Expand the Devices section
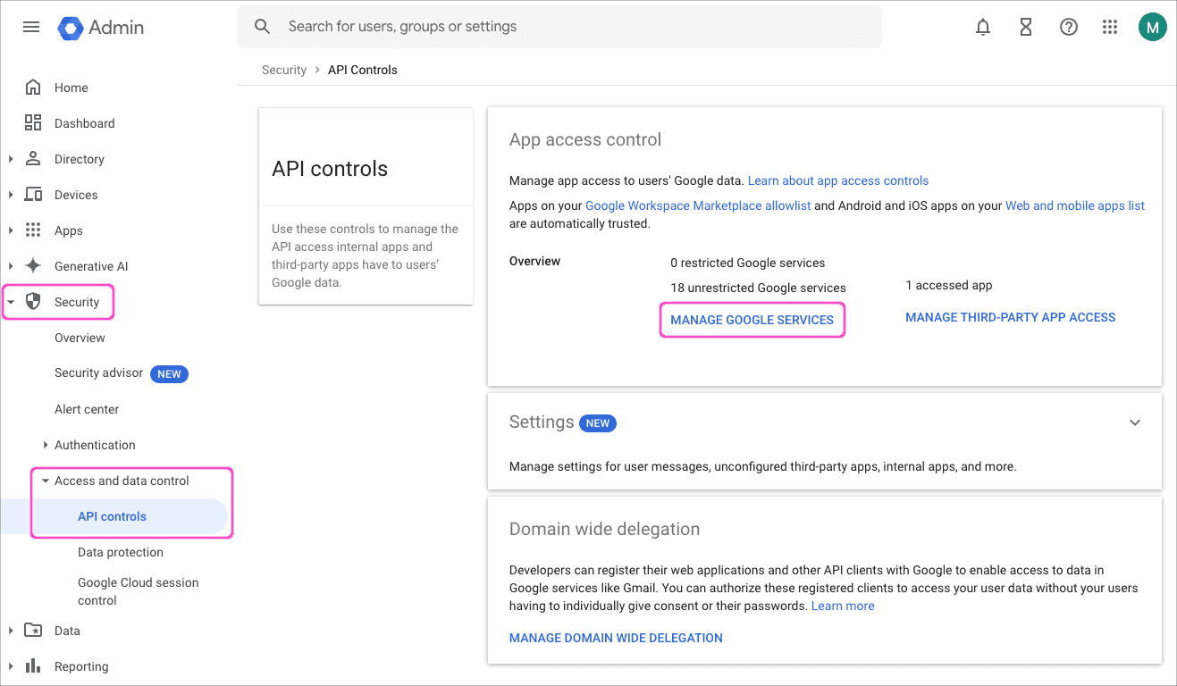Image resolution: width=1177 pixels, height=686 pixels. pos(13,194)
